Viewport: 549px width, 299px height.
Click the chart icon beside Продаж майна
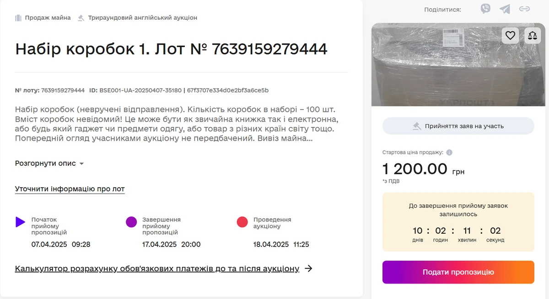pos(17,17)
